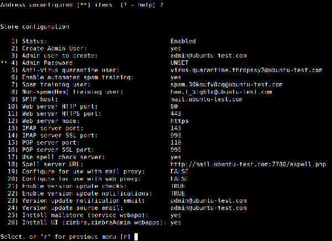Image resolution: width=332 pixels, height=241 pixels.
Task: Click the version update checks TRUE value
Action: 178,186
